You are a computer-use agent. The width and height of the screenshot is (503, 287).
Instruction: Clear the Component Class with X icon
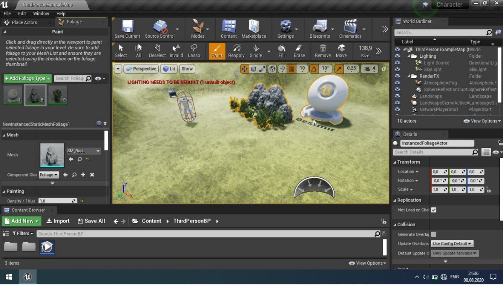click(92, 175)
